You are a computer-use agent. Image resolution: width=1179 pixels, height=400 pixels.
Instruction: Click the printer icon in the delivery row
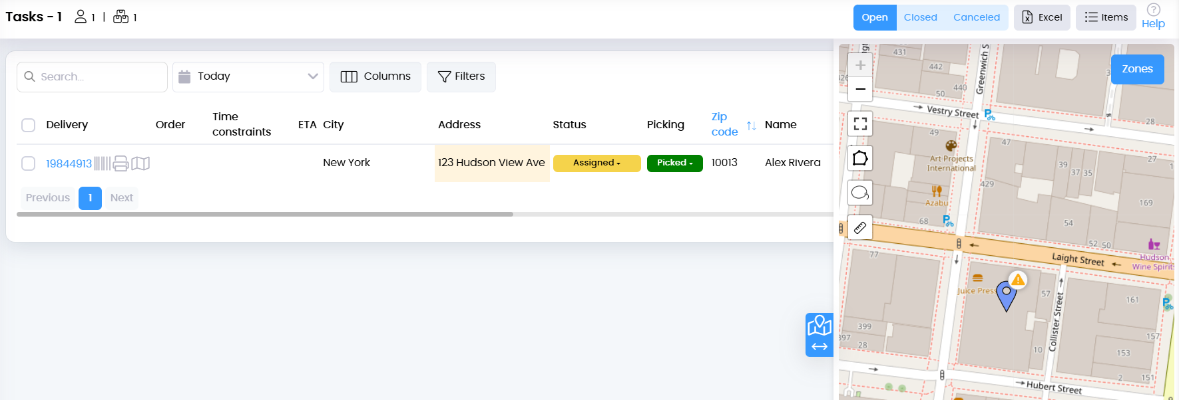pyautogui.click(x=120, y=163)
